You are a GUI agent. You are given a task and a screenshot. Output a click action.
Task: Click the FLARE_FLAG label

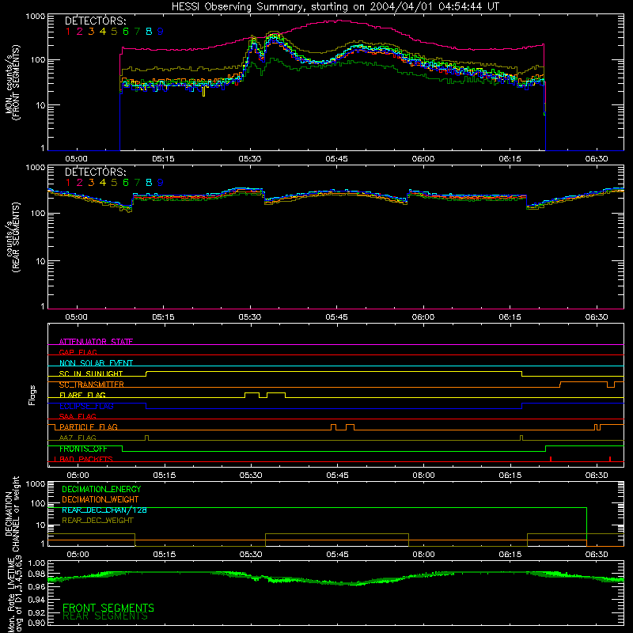click(x=82, y=395)
